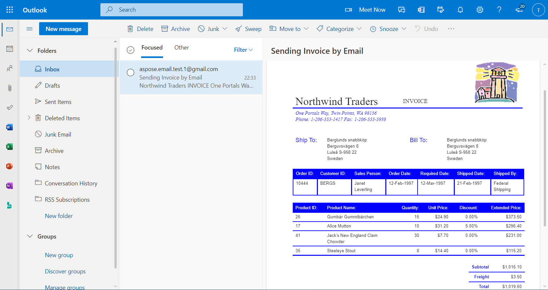Click the reading pane vertical scrollbar
Viewport: 548px width, 290px height.
click(545, 158)
